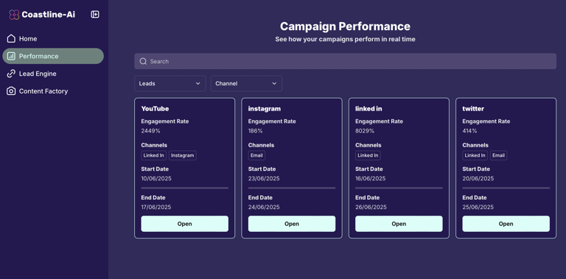Click engagement rate value 186%
This screenshot has width=566, height=279.
[256, 131]
